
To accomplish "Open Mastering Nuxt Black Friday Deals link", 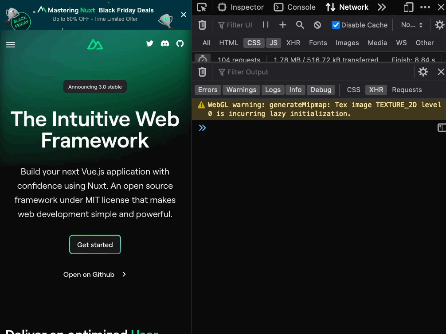I will pyautogui.click(x=96, y=14).
